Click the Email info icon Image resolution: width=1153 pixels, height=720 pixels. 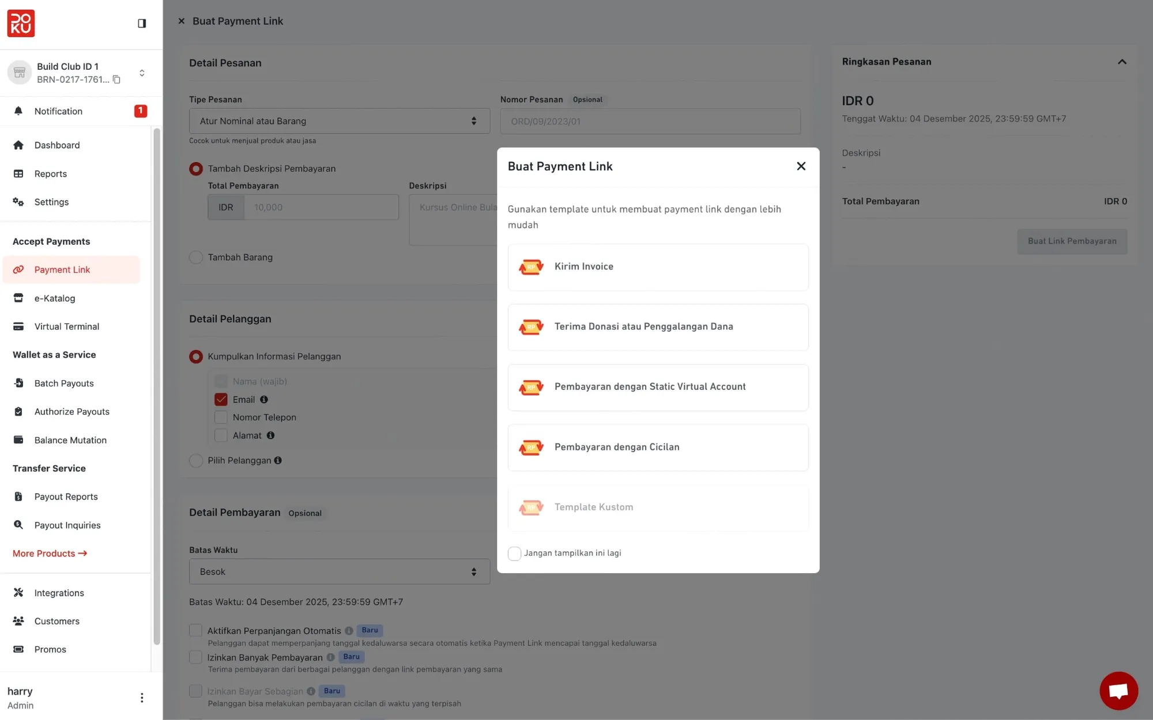click(x=264, y=400)
